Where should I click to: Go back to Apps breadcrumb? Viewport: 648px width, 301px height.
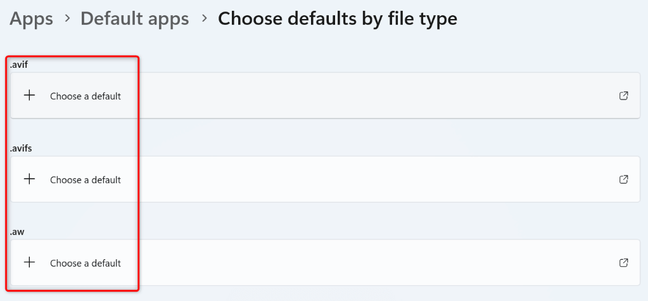31,19
